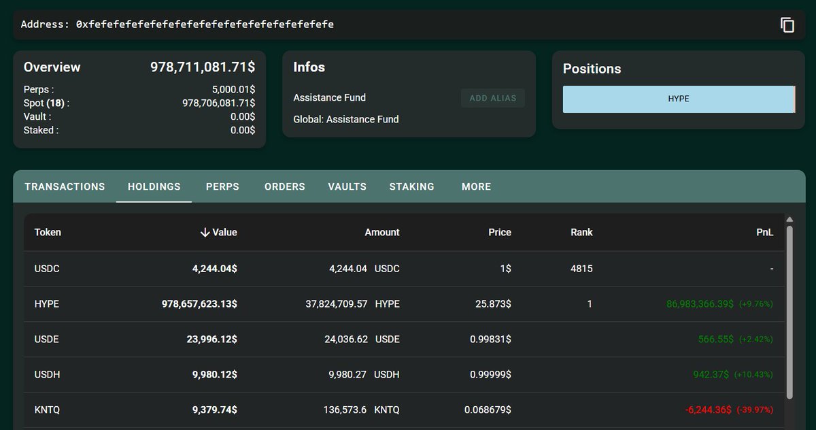This screenshot has height=430, width=816.
Task: Click the USDC value 4,244.04$
Action: tap(215, 269)
